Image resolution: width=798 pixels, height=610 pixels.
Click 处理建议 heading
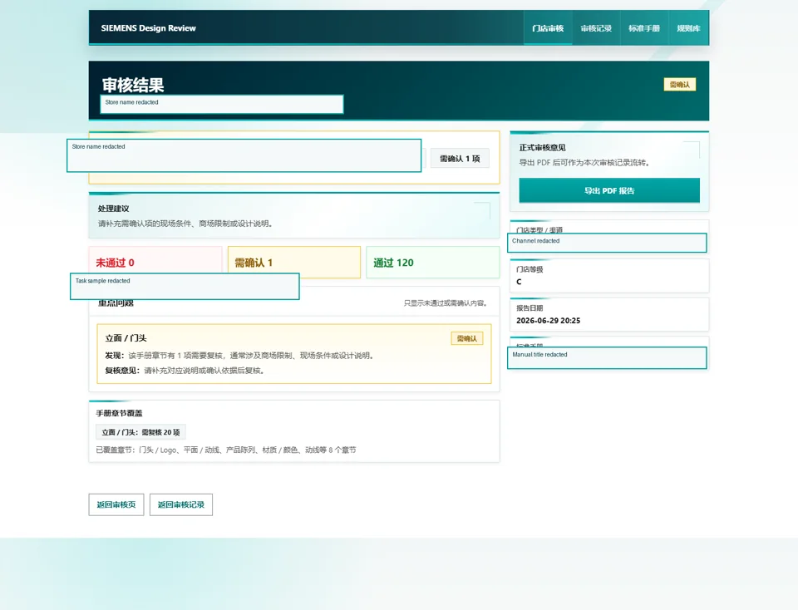tap(114, 209)
